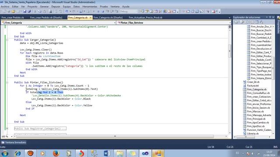The image size is (280, 157).
Task: Open Microsoft Word from taskbar
Action: (x=107, y=153)
